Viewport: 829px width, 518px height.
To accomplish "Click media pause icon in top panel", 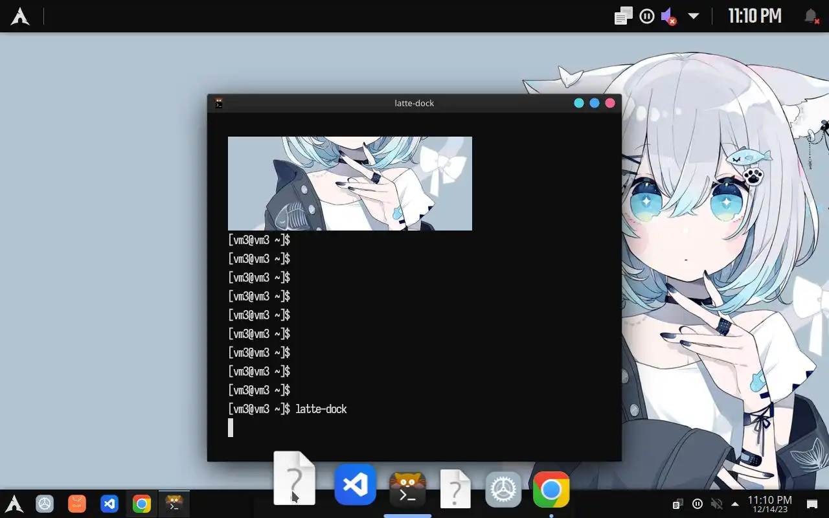I will click(646, 16).
